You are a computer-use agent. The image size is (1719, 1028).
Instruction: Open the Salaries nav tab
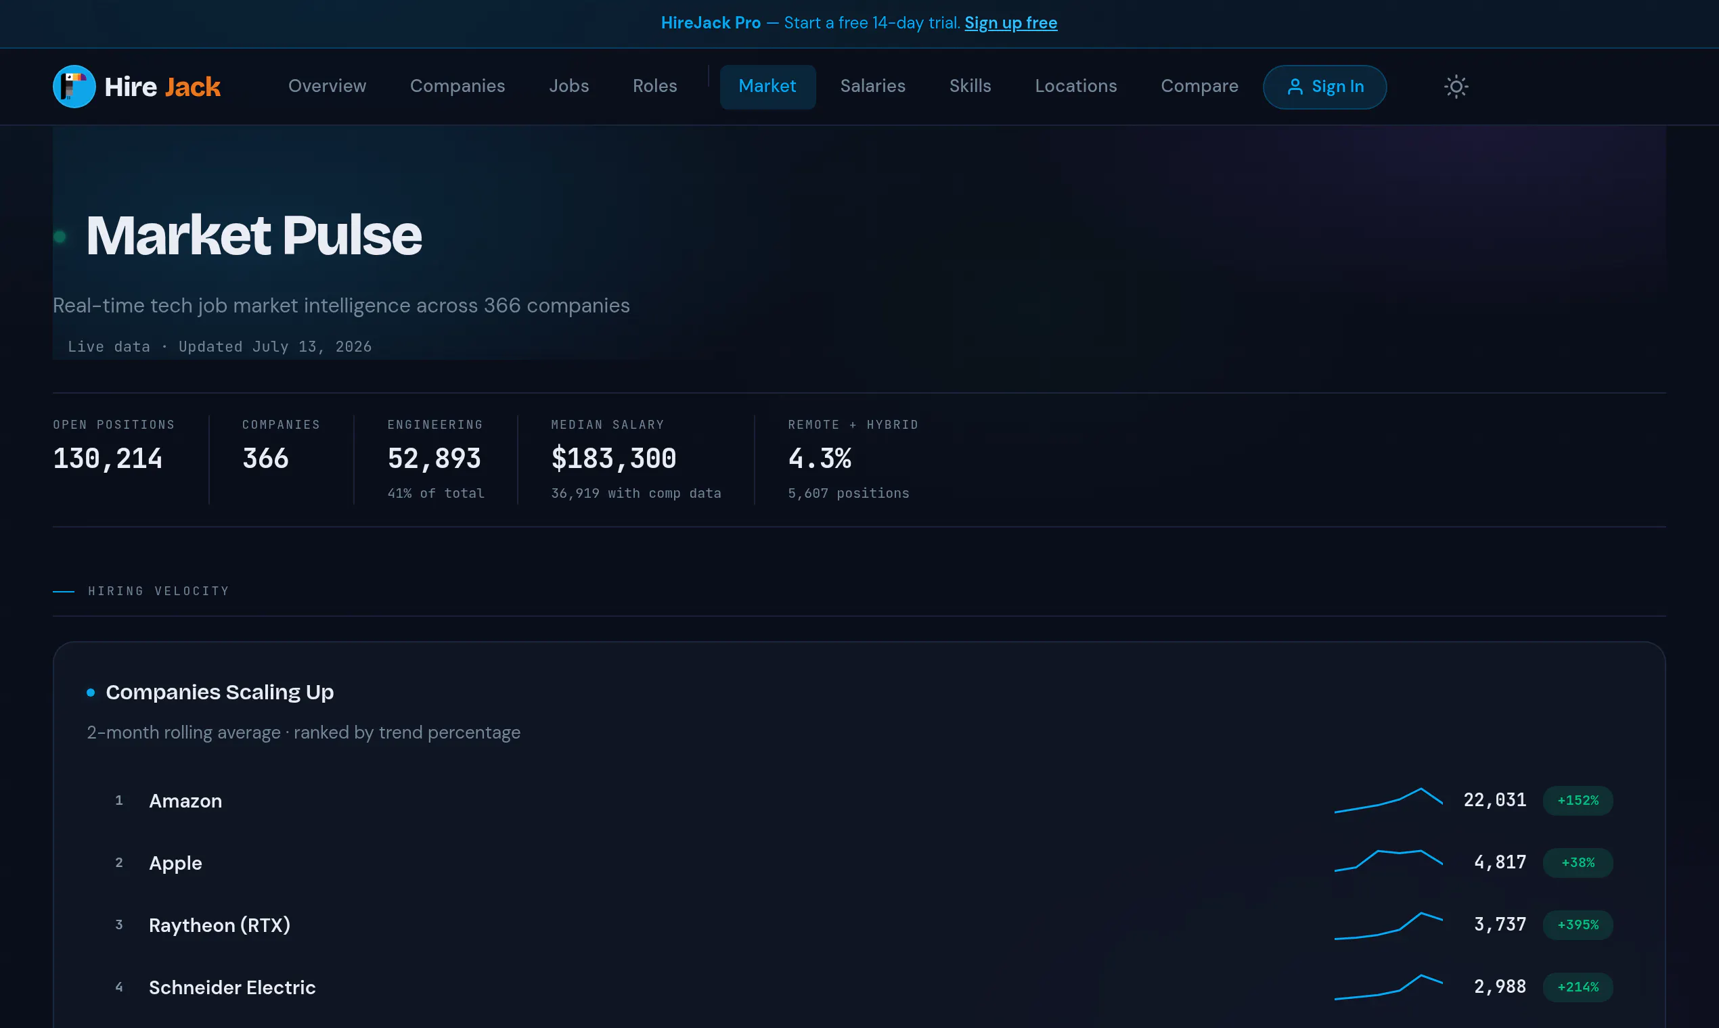(872, 86)
